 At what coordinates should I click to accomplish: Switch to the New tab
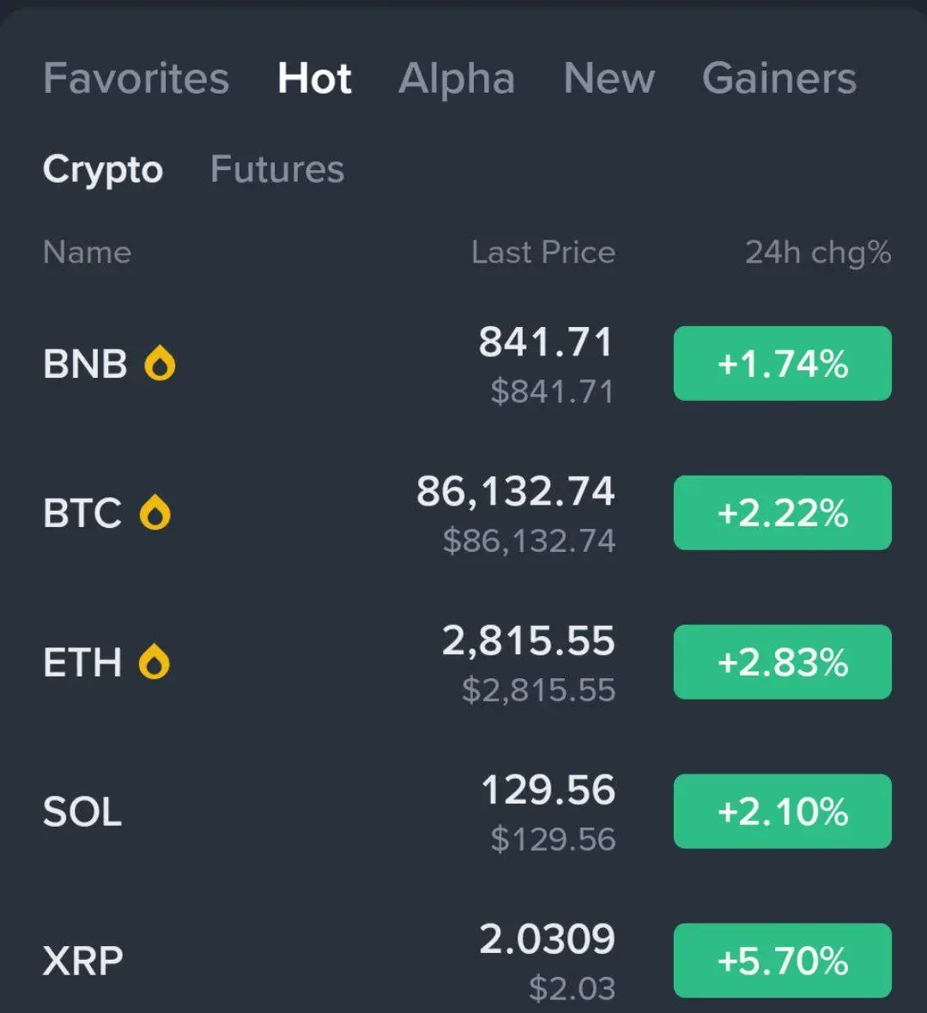(x=609, y=78)
